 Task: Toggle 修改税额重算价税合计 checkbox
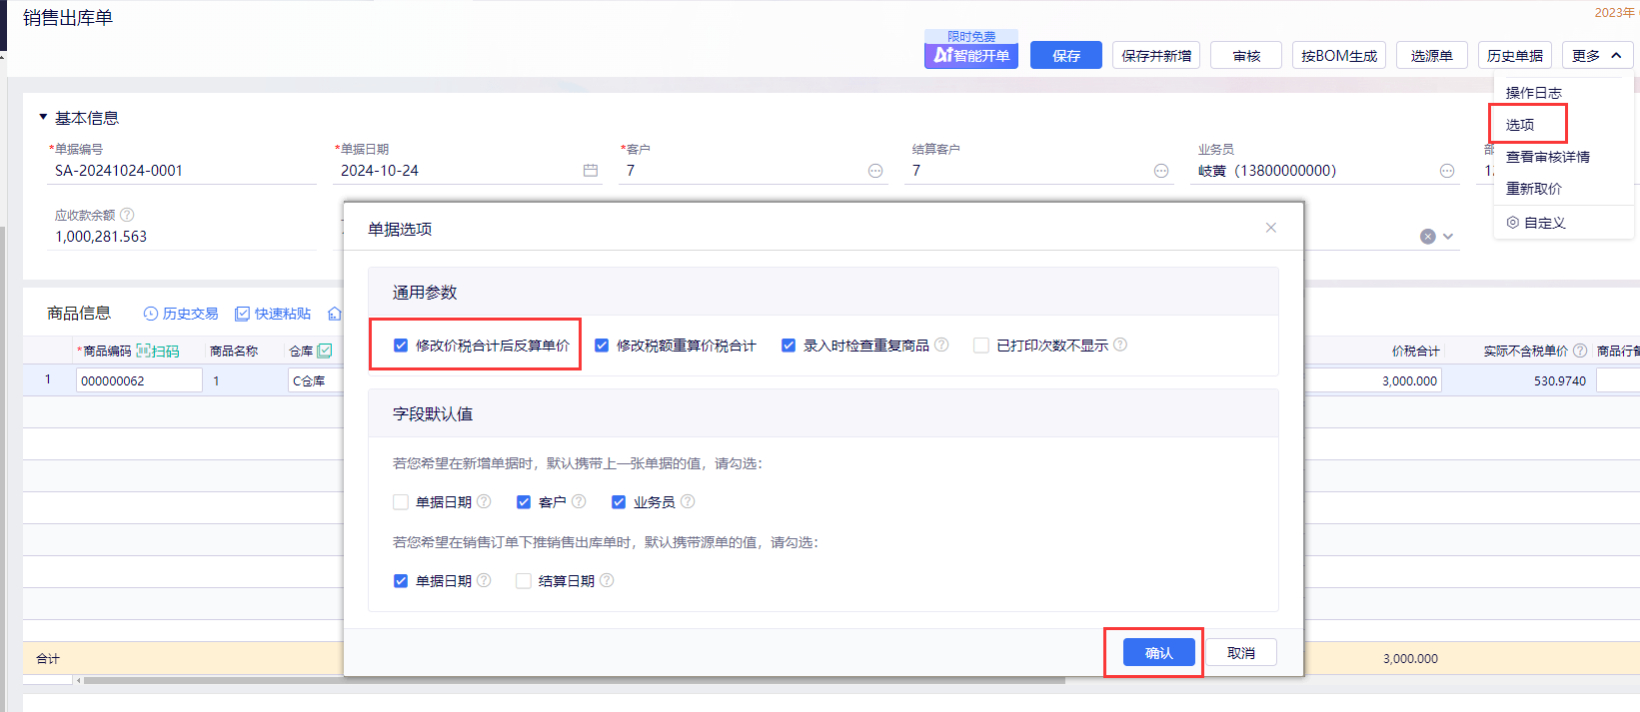click(602, 346)
